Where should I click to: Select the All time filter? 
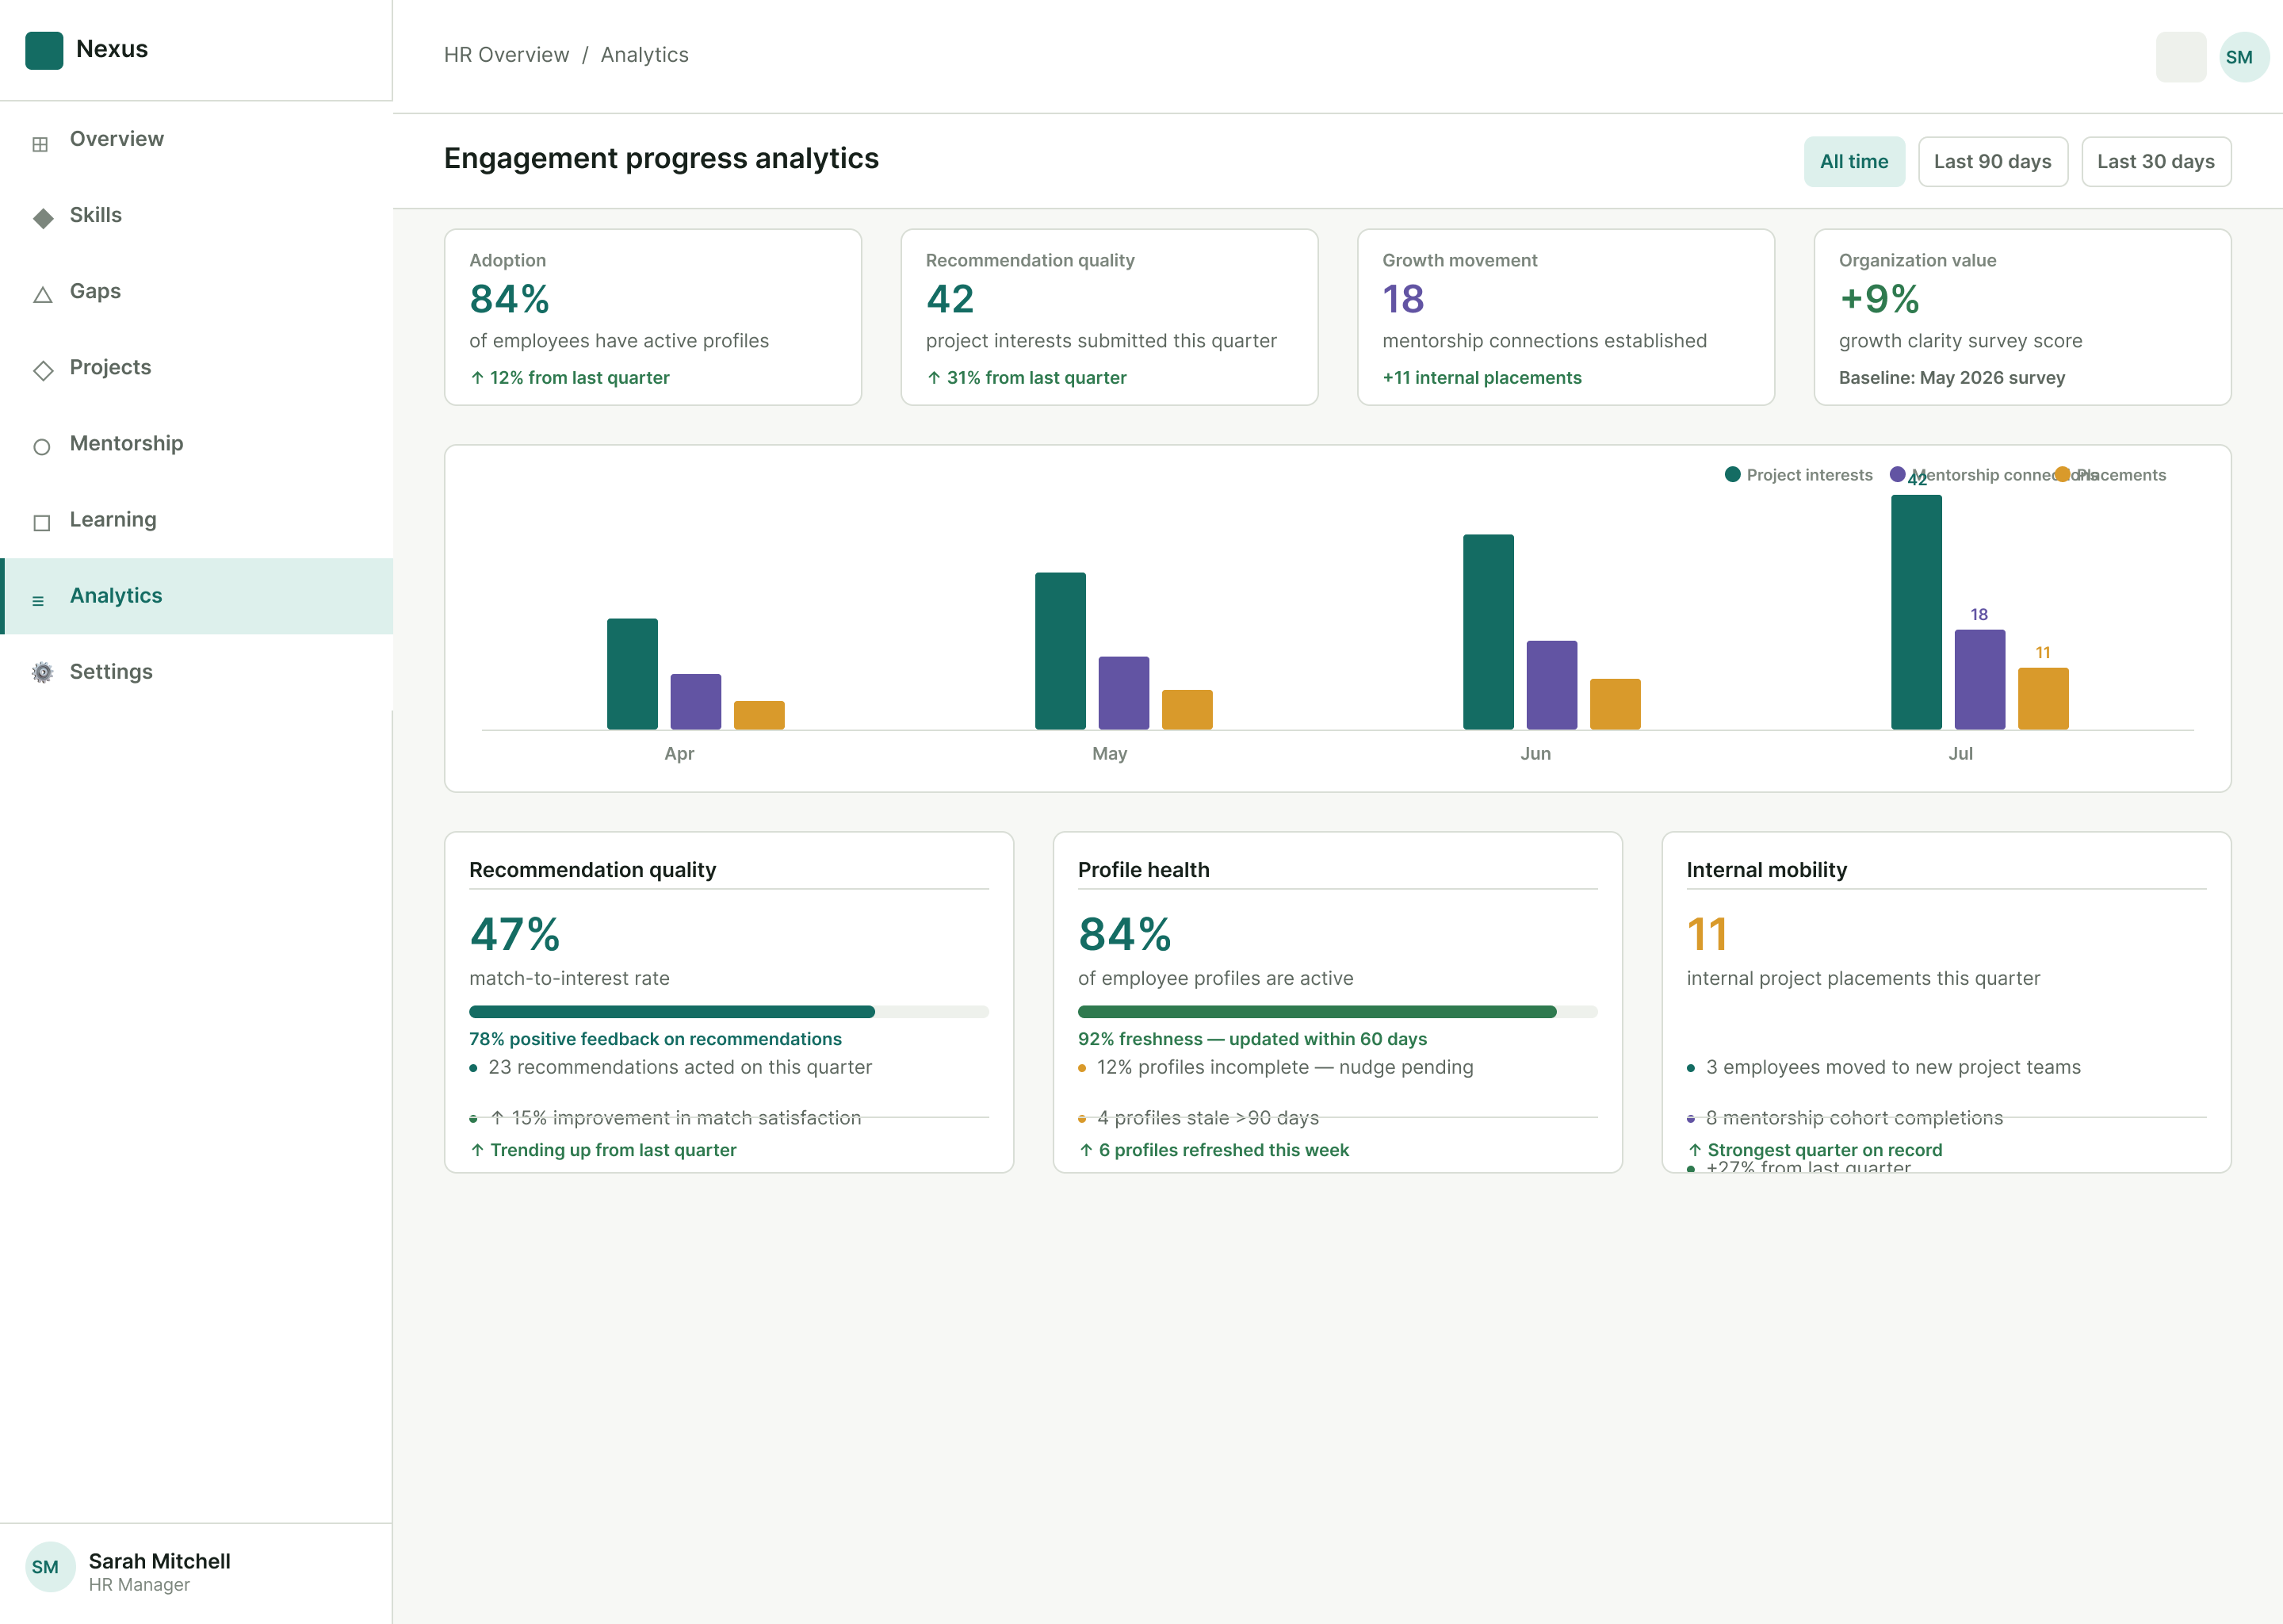(x=1853, y=162)
